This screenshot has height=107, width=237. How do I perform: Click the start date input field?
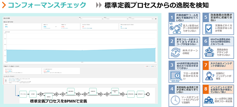coord(116,19)
